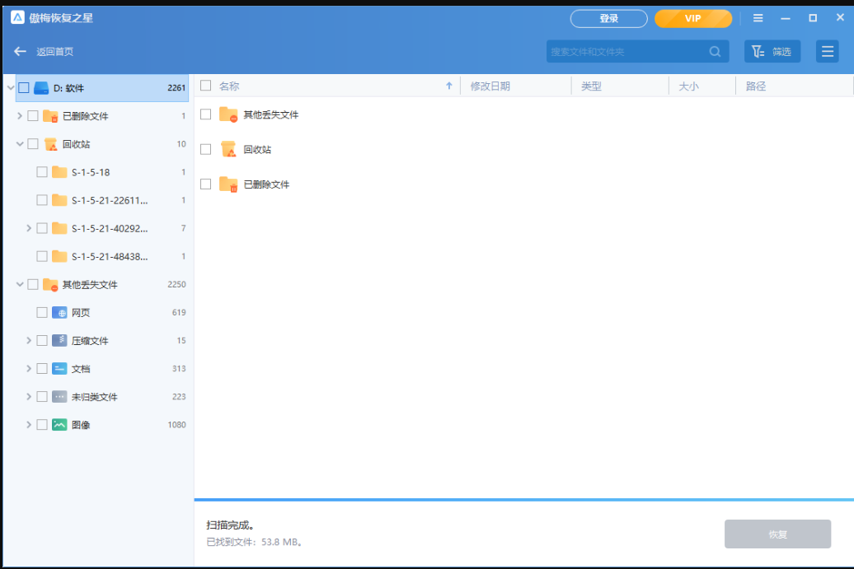The width and height of the screenshot is (854, 569).
Task: Click the 网页 web page category icon
Action: (x=59, y=313)
